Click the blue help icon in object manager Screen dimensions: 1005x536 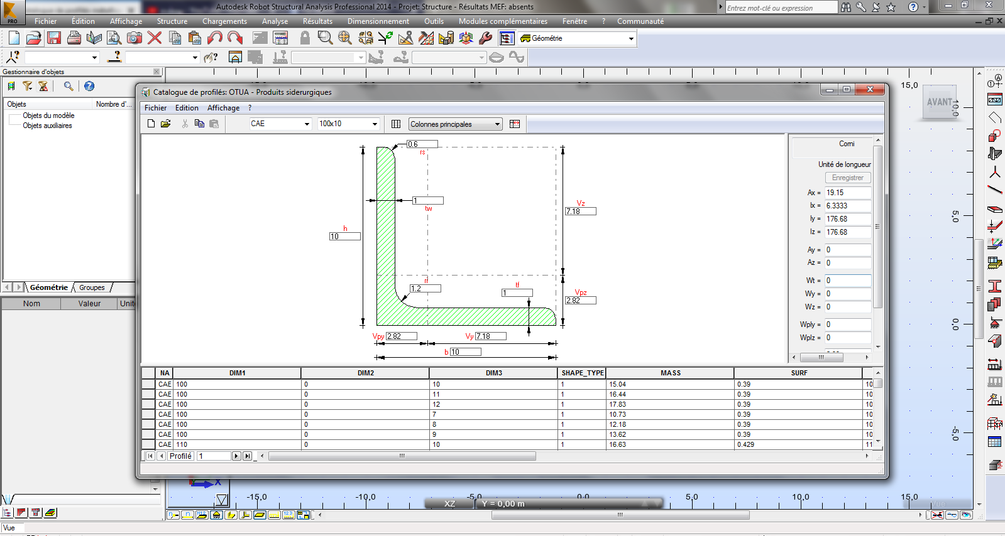pyautogui.click(x=89, y=86)
